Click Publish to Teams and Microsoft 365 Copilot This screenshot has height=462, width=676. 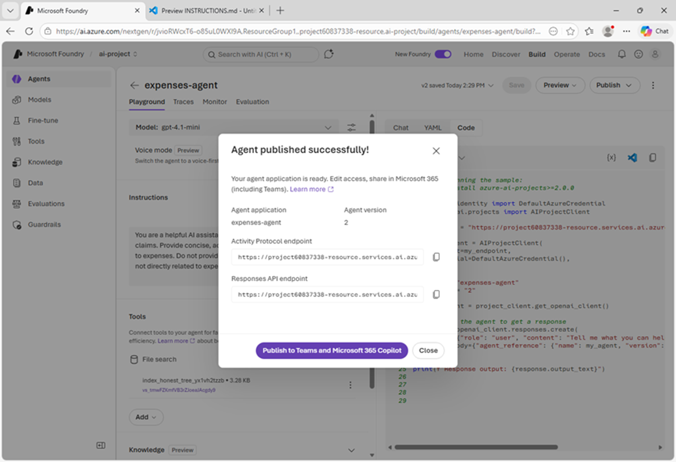tap(331, 350)
